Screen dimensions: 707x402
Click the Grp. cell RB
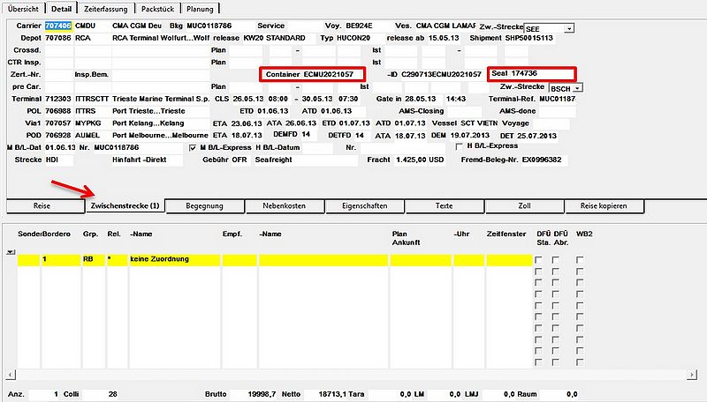[x=94, y=259]
